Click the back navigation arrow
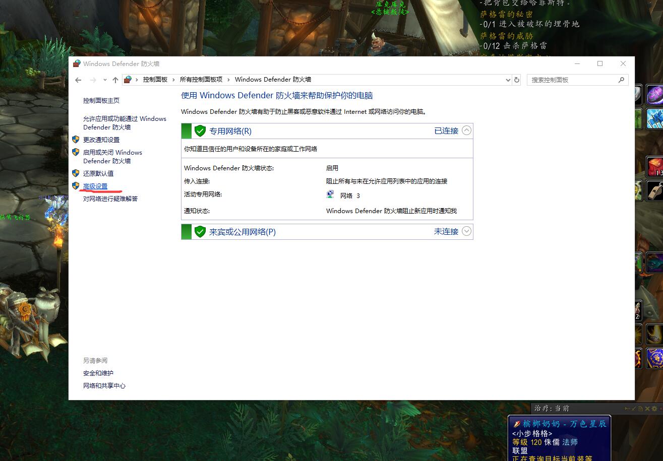This screenshot has width=663, height=461. pyautogui.click(x=78, y=80)
